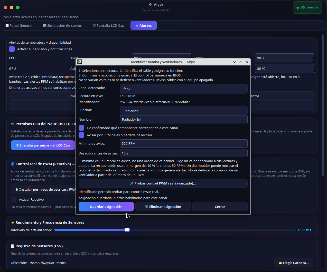The width and height of the screenshot is (327, 272).
Task: Switch to the Panel General tab
Action: click(x=19, y=25)
